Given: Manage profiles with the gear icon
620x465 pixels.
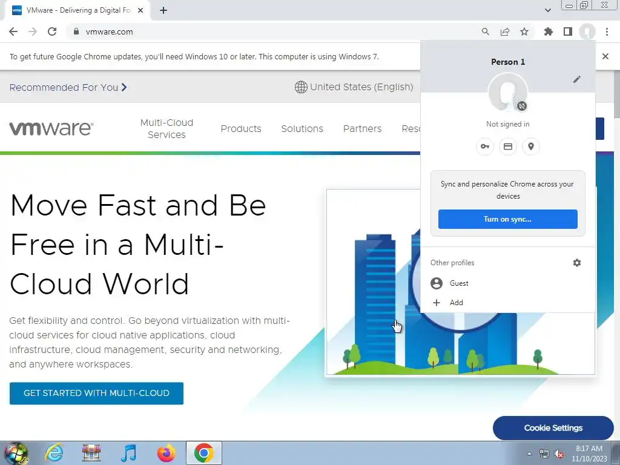Looking at the screenshot, I should click(577, 263).
